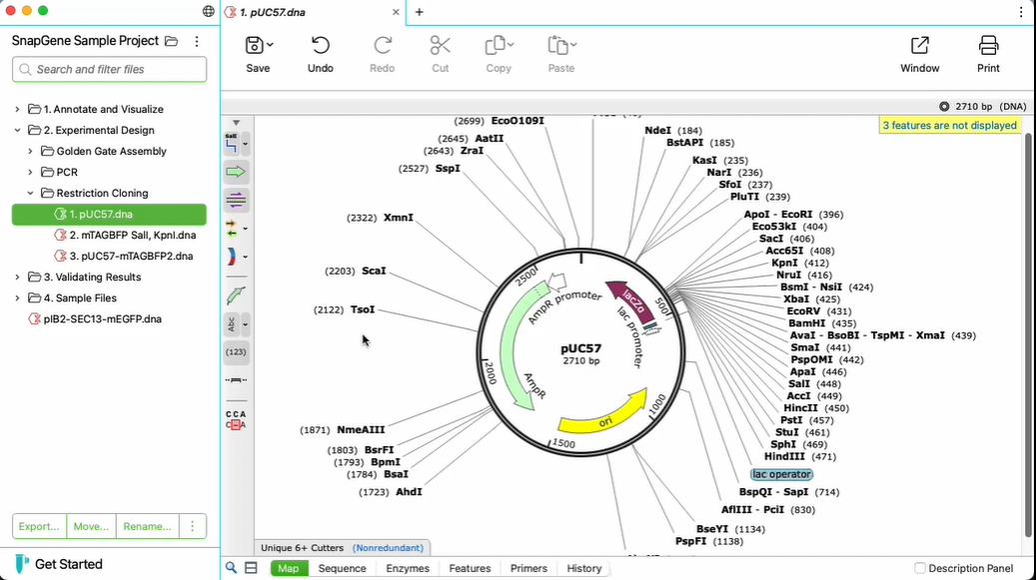
Task: Switch to the Enzymes tab
Action: point(408,568)
